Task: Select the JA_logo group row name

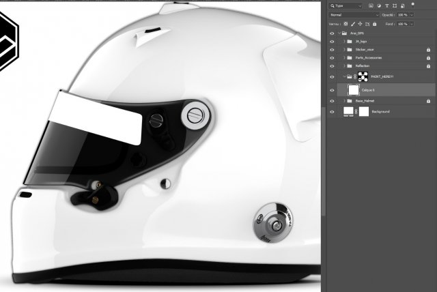Action: [x=361, y=42]
